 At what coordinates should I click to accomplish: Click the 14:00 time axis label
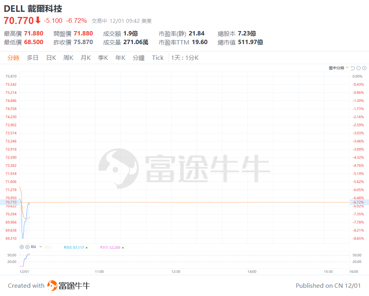pyautogui.click(x=252, y=272)
